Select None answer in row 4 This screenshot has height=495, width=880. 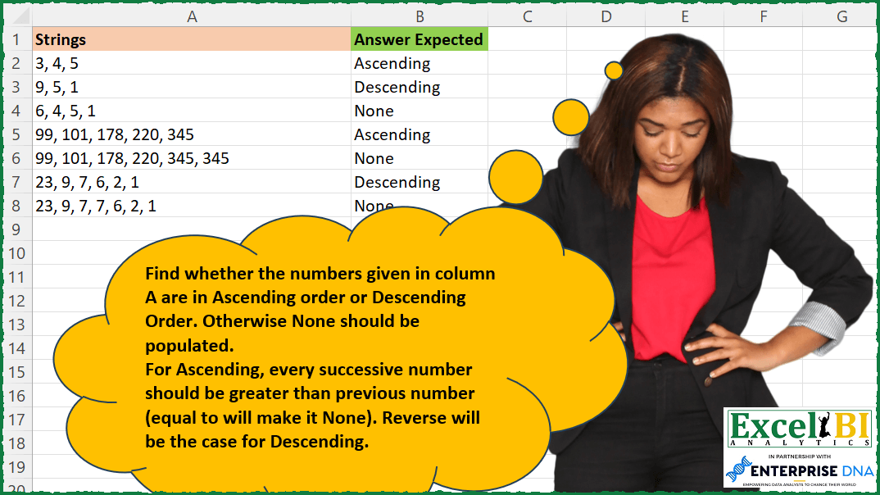(420, 111)
